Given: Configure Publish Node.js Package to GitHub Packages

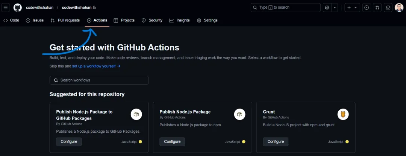Looking at the screenshot, I should tap(69, 142).
